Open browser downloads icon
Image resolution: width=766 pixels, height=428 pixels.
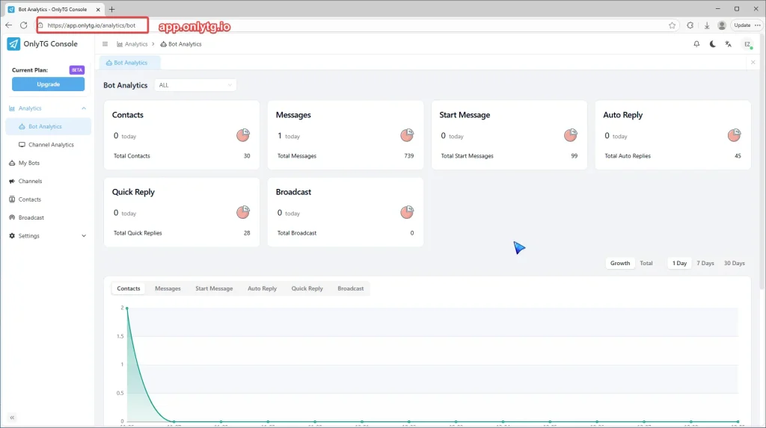[706, 25]
